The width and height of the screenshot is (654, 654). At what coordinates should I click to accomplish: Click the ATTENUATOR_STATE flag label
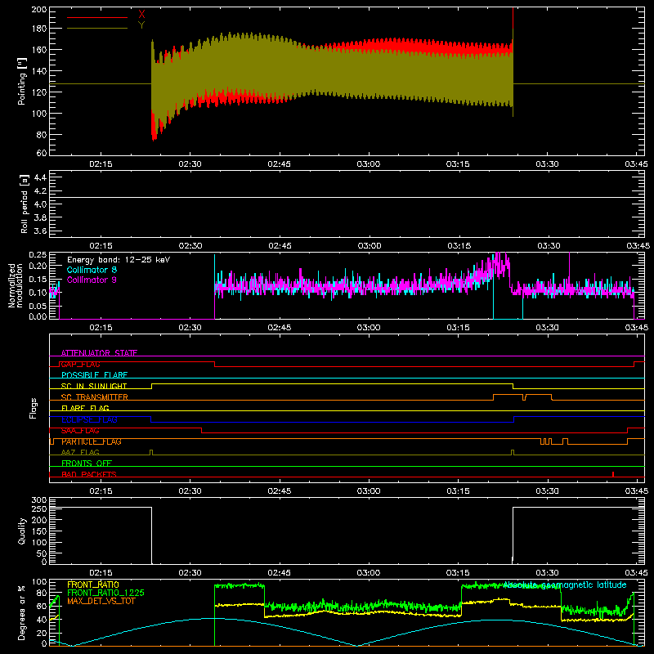click(x=99, y=353)
